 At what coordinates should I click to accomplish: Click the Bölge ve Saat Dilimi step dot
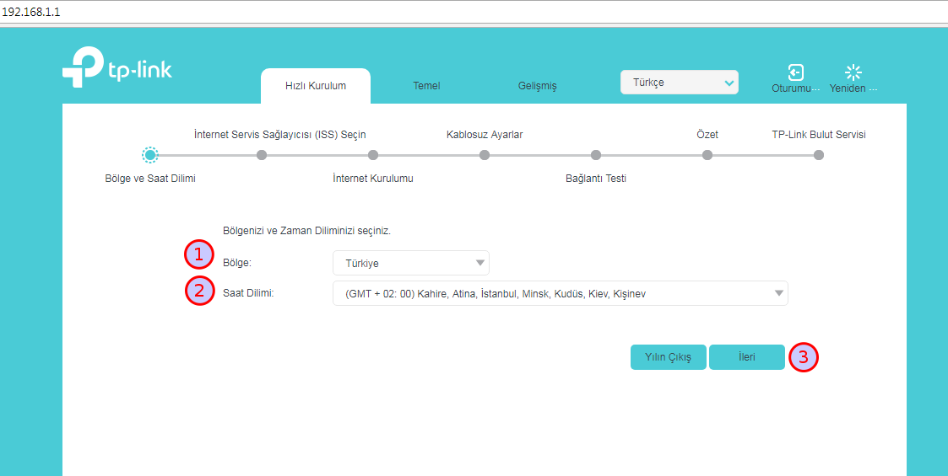click(149, 155)
